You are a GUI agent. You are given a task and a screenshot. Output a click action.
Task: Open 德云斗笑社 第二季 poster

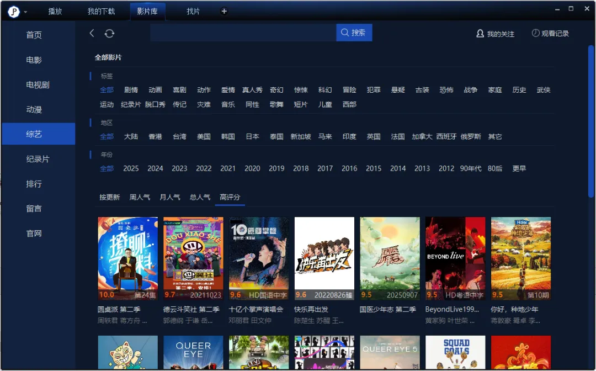coord(194,258)
